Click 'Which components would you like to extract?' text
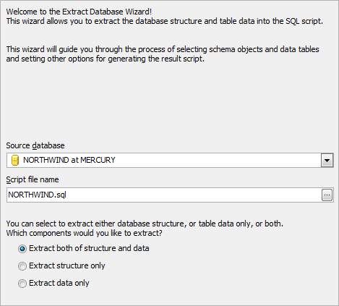This screenshot has width=339, height=306. click(85, 233)
